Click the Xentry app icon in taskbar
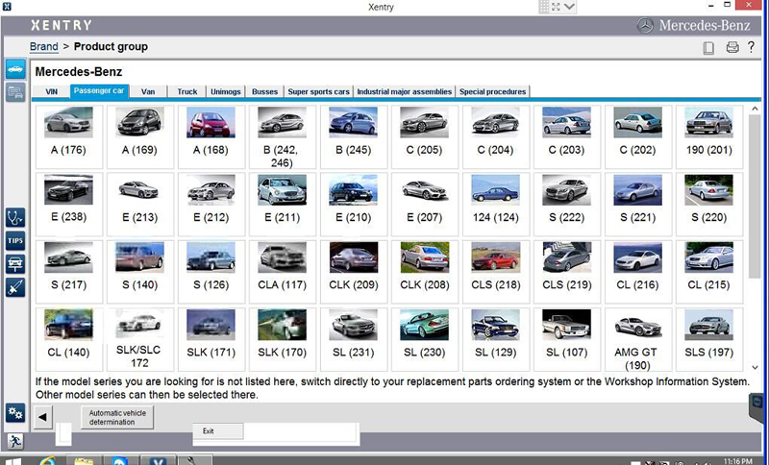 [x=157, y=460]
